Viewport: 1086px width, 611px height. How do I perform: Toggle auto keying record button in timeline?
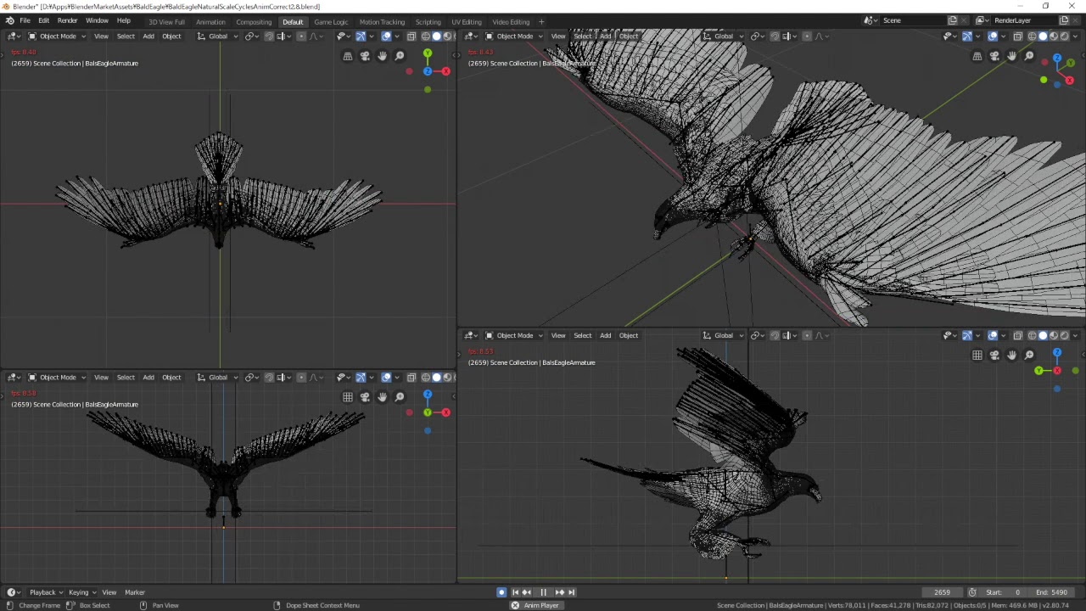click(x=501, y=592)
